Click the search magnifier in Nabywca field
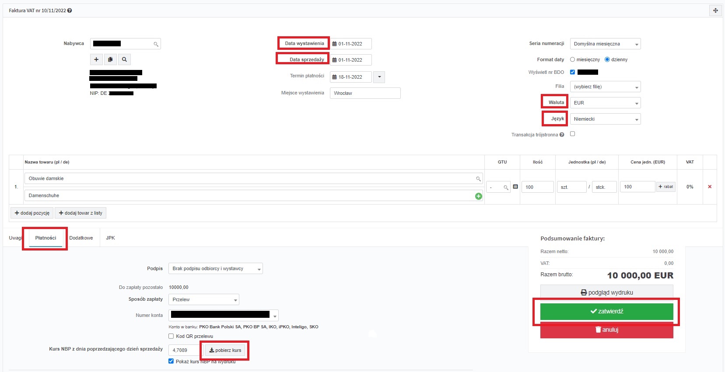The image size is (725, 372). pyautogui.click(x=156, y=44)
